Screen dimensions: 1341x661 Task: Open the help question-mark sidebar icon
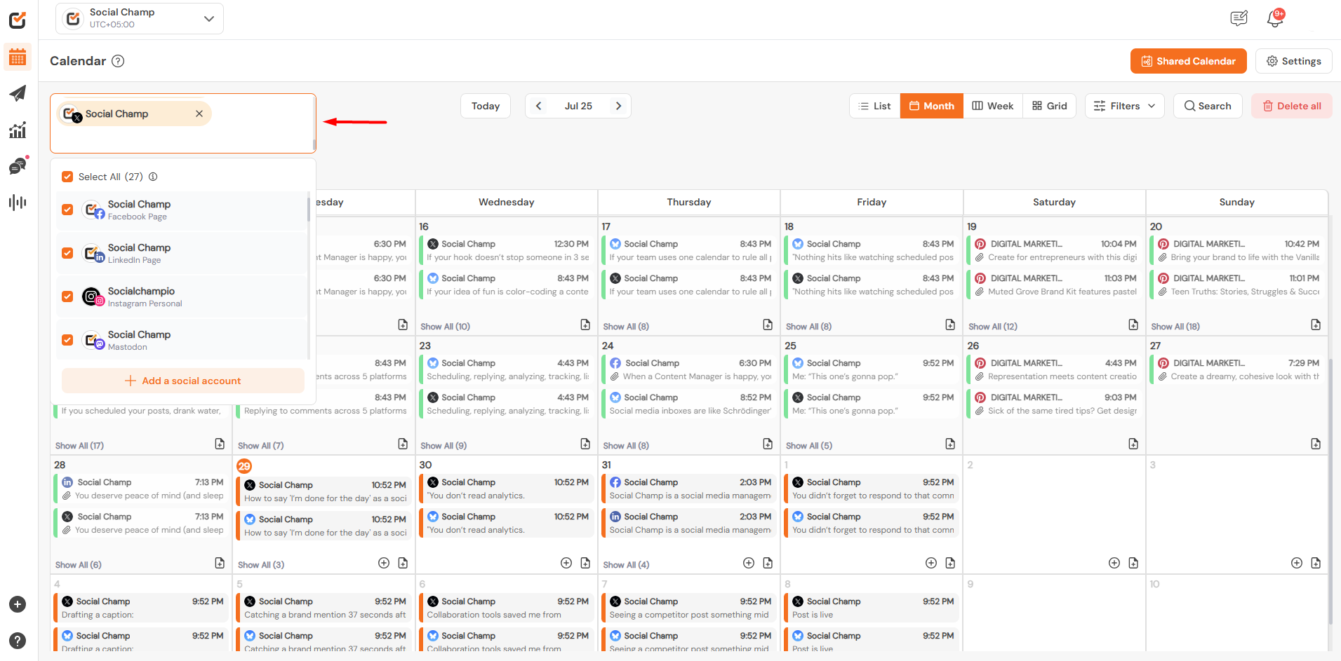[18, 641]
